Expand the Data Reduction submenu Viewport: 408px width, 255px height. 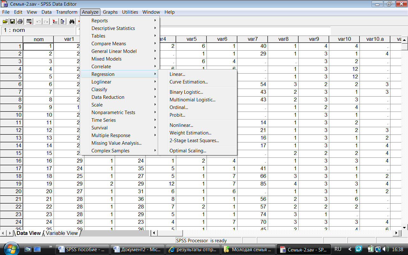pyautogui.click(x=120, y=97)
